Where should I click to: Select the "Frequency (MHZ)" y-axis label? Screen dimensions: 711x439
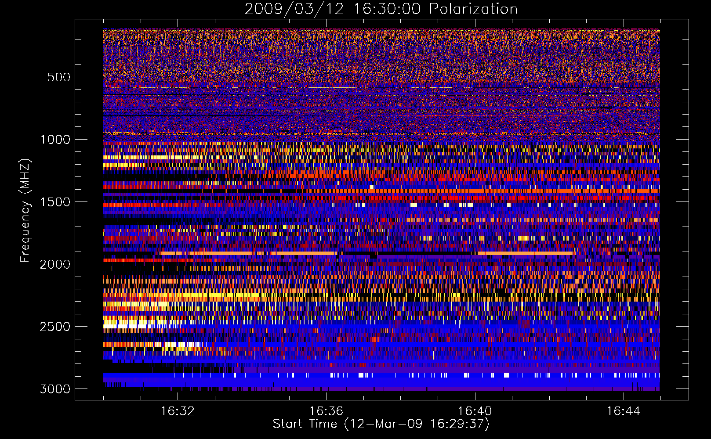pyautogui.click(x=25, y=211)
